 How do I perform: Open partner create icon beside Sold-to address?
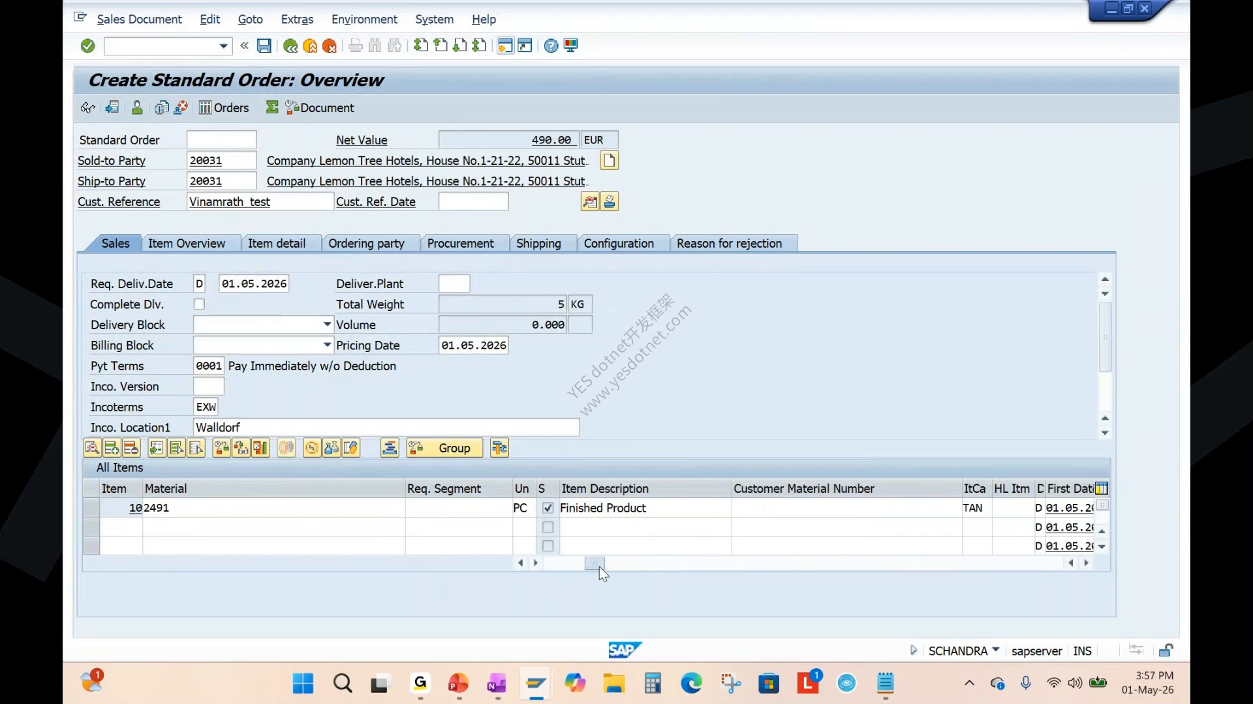coord(609,160)
